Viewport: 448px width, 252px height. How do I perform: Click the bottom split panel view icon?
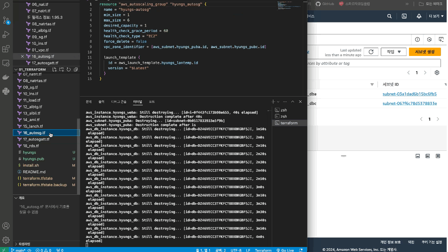click(418, 156)
